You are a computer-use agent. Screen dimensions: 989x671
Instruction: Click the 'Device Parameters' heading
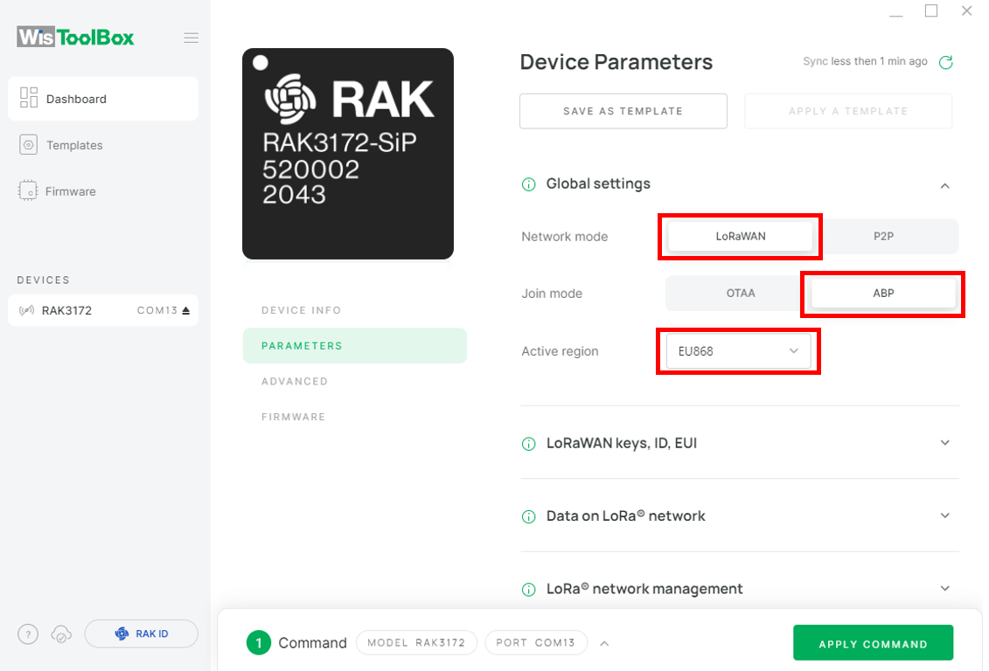616,62
